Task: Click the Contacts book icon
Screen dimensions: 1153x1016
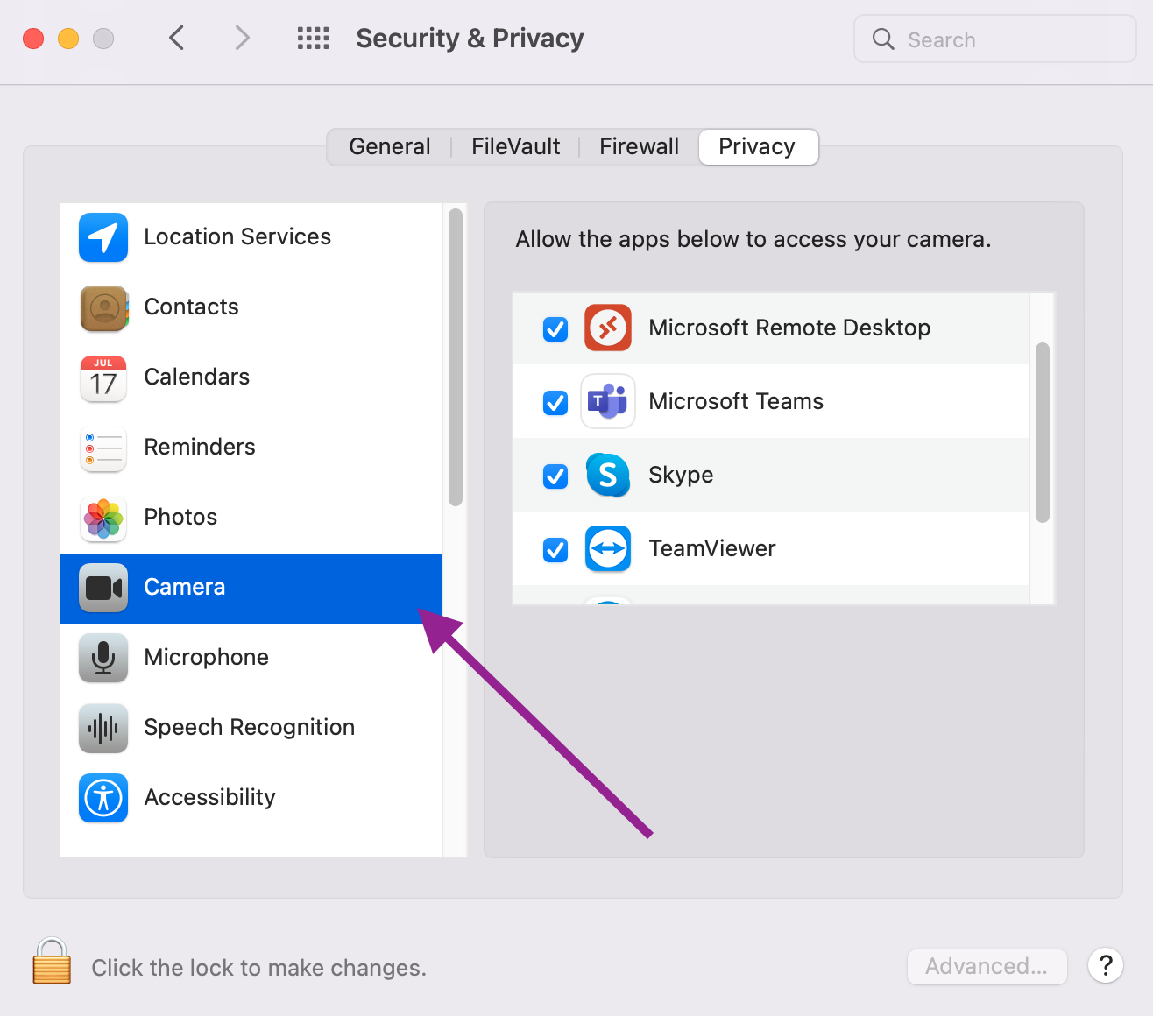Action: click(x=103, y=307)
